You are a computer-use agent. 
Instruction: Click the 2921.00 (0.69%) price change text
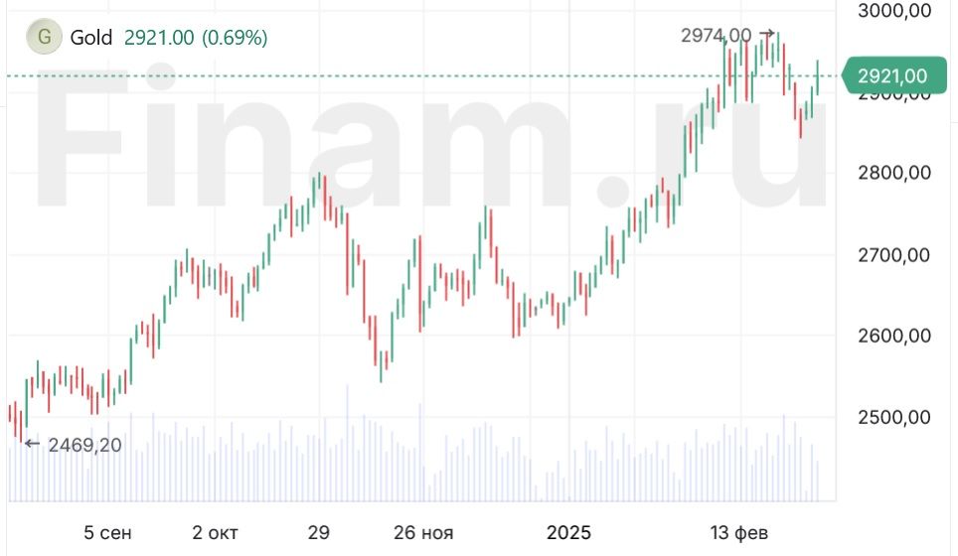pyautogui.click(x=196, y=38)
